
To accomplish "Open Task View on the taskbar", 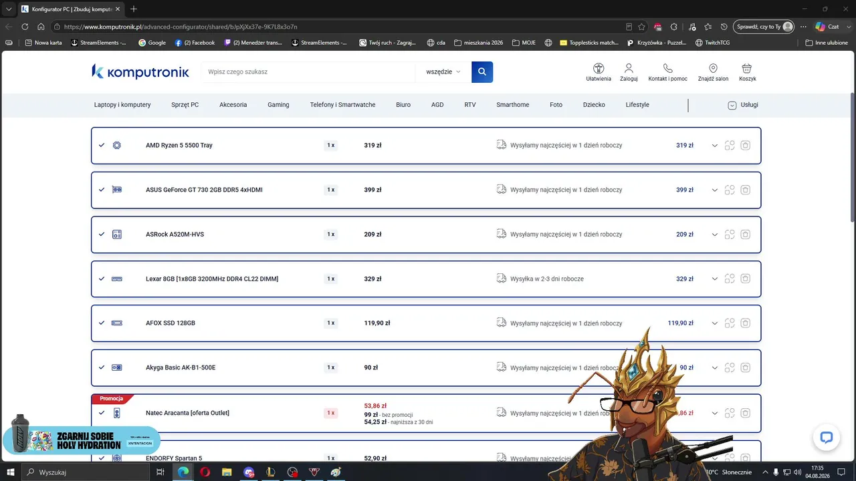I will click(160, 472).
